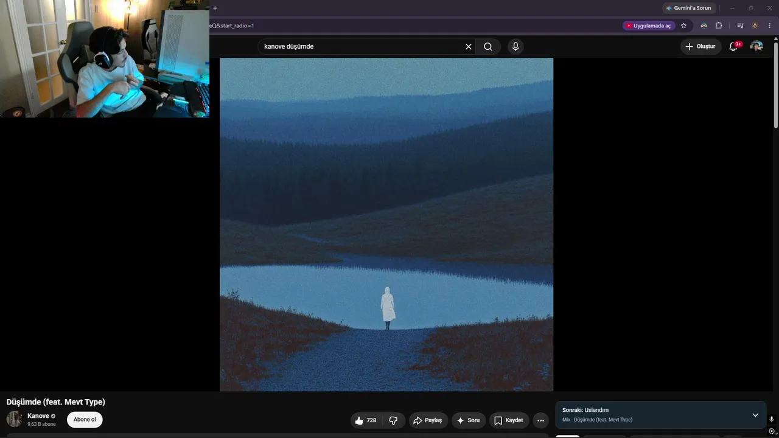Open more actions three-dot menu
This screenshot has height=438, width=779.
point(540,420)
